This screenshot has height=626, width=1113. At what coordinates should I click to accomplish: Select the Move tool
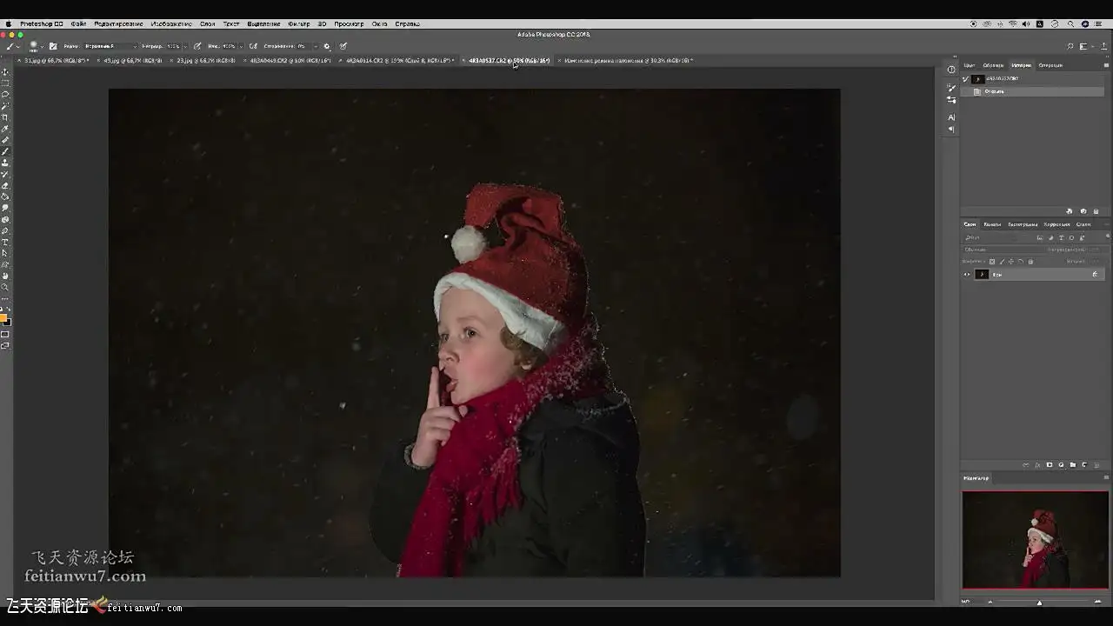point(5,72)
